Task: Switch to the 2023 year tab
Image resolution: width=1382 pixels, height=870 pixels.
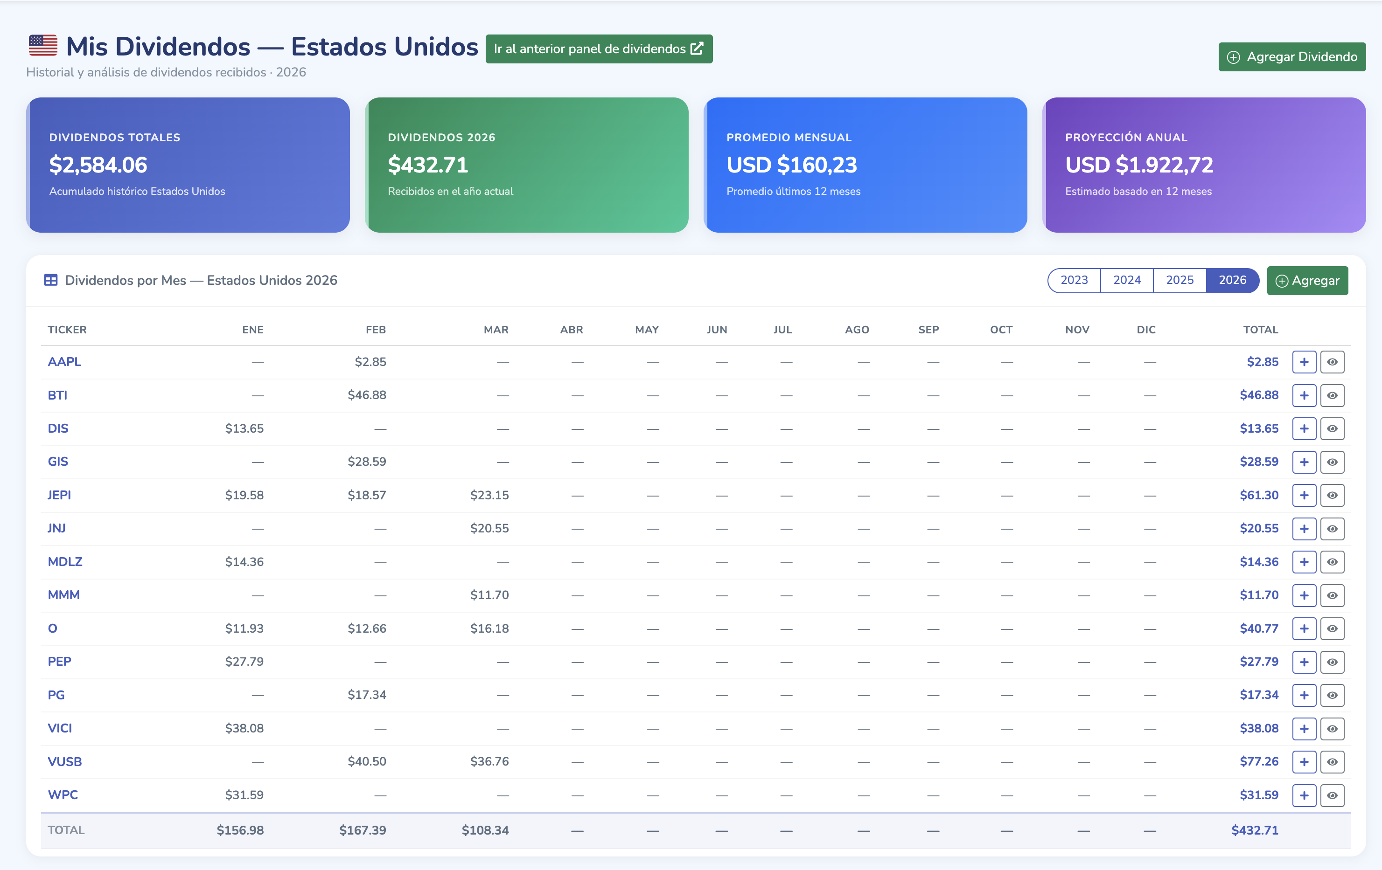Action: click(1074, 280)
